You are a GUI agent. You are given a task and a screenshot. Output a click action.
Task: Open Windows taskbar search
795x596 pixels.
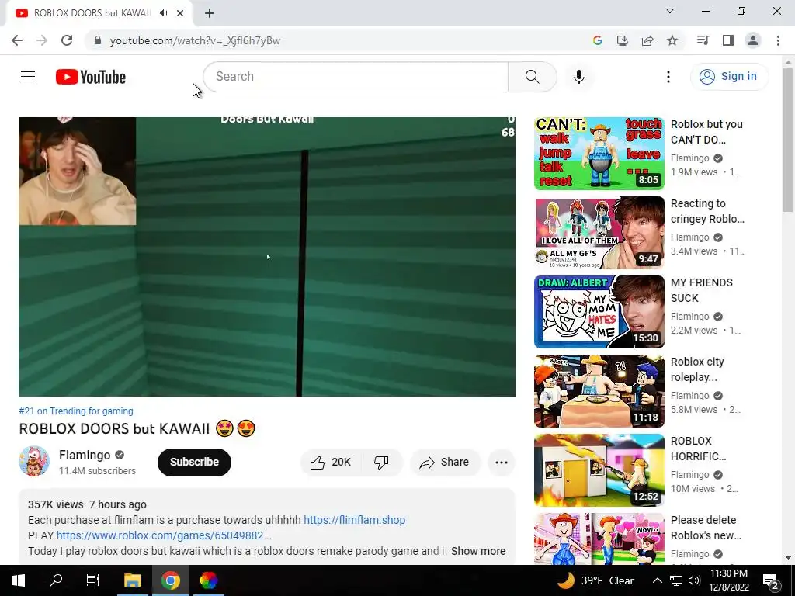[56, 580]
